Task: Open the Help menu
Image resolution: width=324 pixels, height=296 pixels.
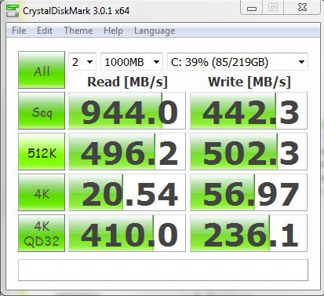Action: [113, 31]
